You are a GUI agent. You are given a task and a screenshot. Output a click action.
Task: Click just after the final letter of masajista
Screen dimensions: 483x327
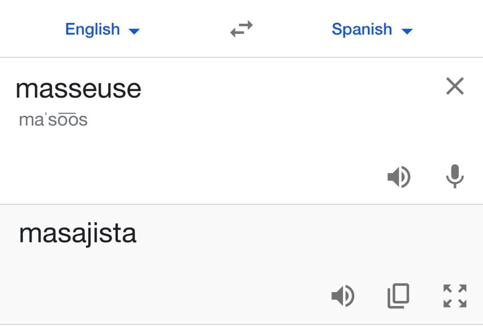pyautogui.click(x=137, y=234)
